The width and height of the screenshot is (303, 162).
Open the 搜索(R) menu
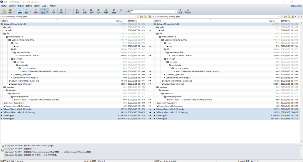coord(29,6)
